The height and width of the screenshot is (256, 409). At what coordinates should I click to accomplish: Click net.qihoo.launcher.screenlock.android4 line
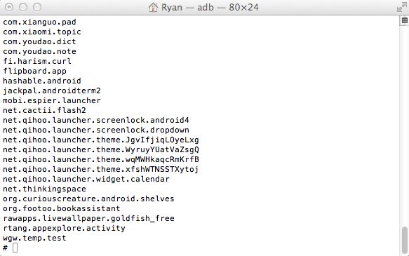click(96, 120)
